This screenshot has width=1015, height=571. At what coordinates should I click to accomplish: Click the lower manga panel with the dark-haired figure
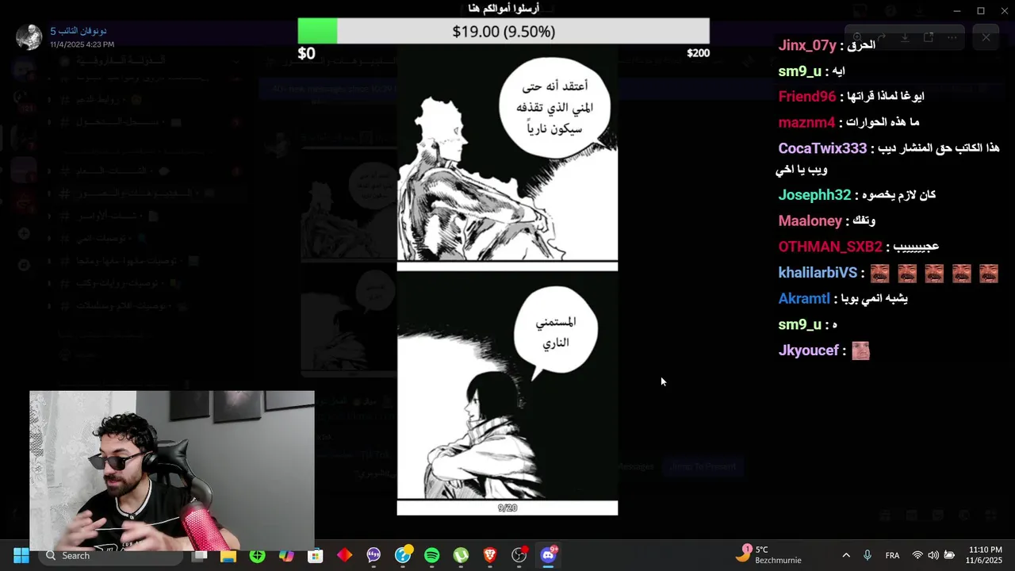(507, 386)
